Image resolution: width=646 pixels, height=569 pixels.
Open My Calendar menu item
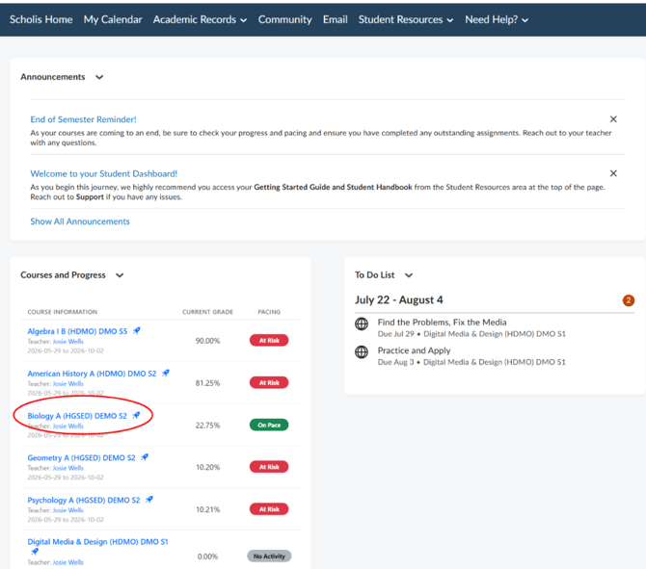point(113,19)
